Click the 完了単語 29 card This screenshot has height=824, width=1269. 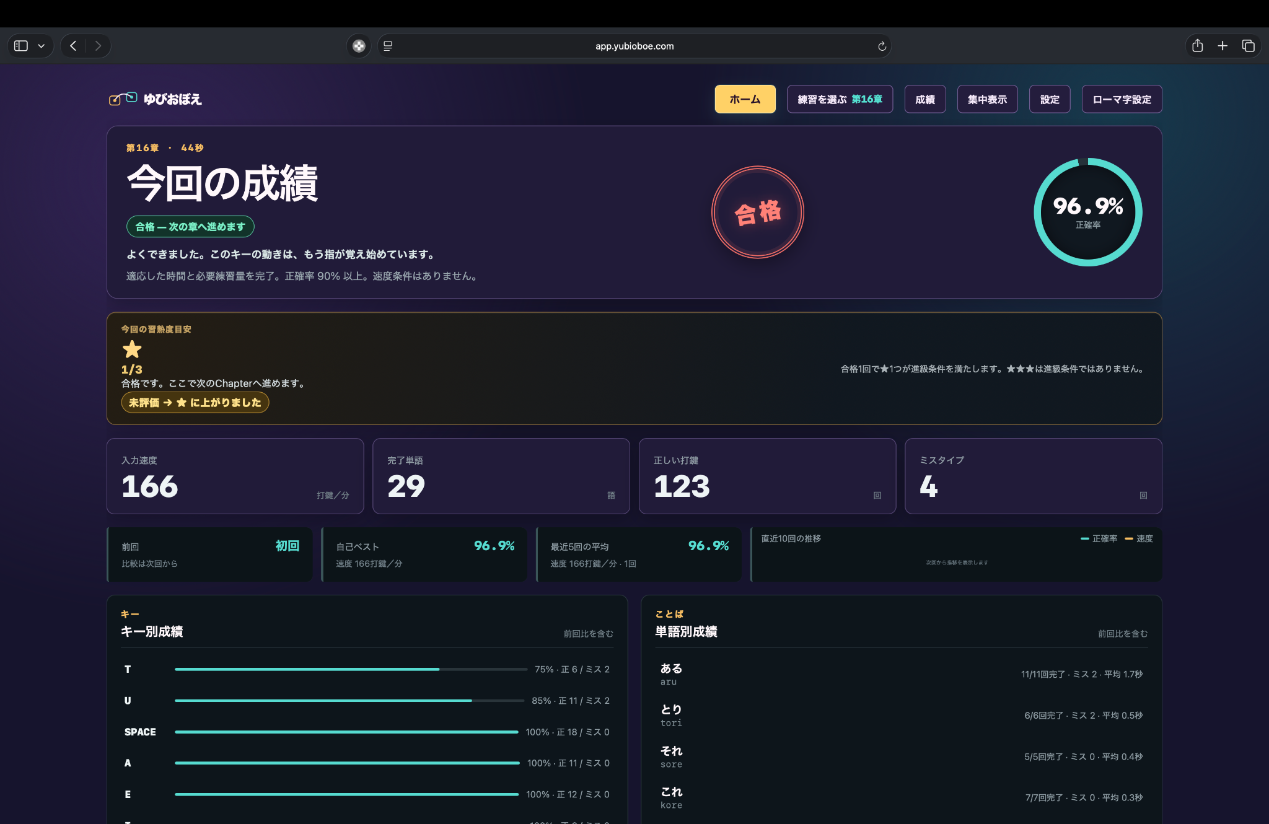501,476
